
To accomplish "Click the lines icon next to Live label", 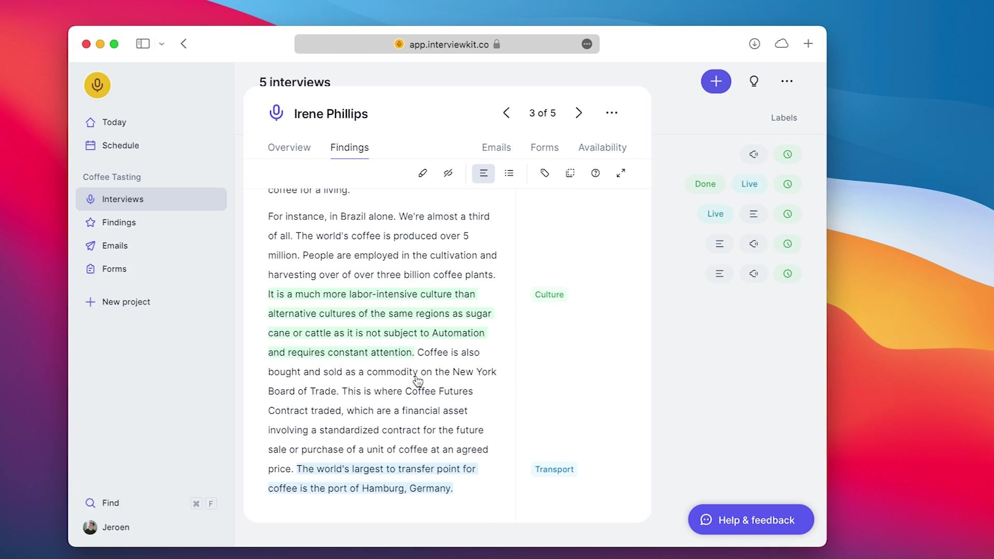I will [754, 214].
